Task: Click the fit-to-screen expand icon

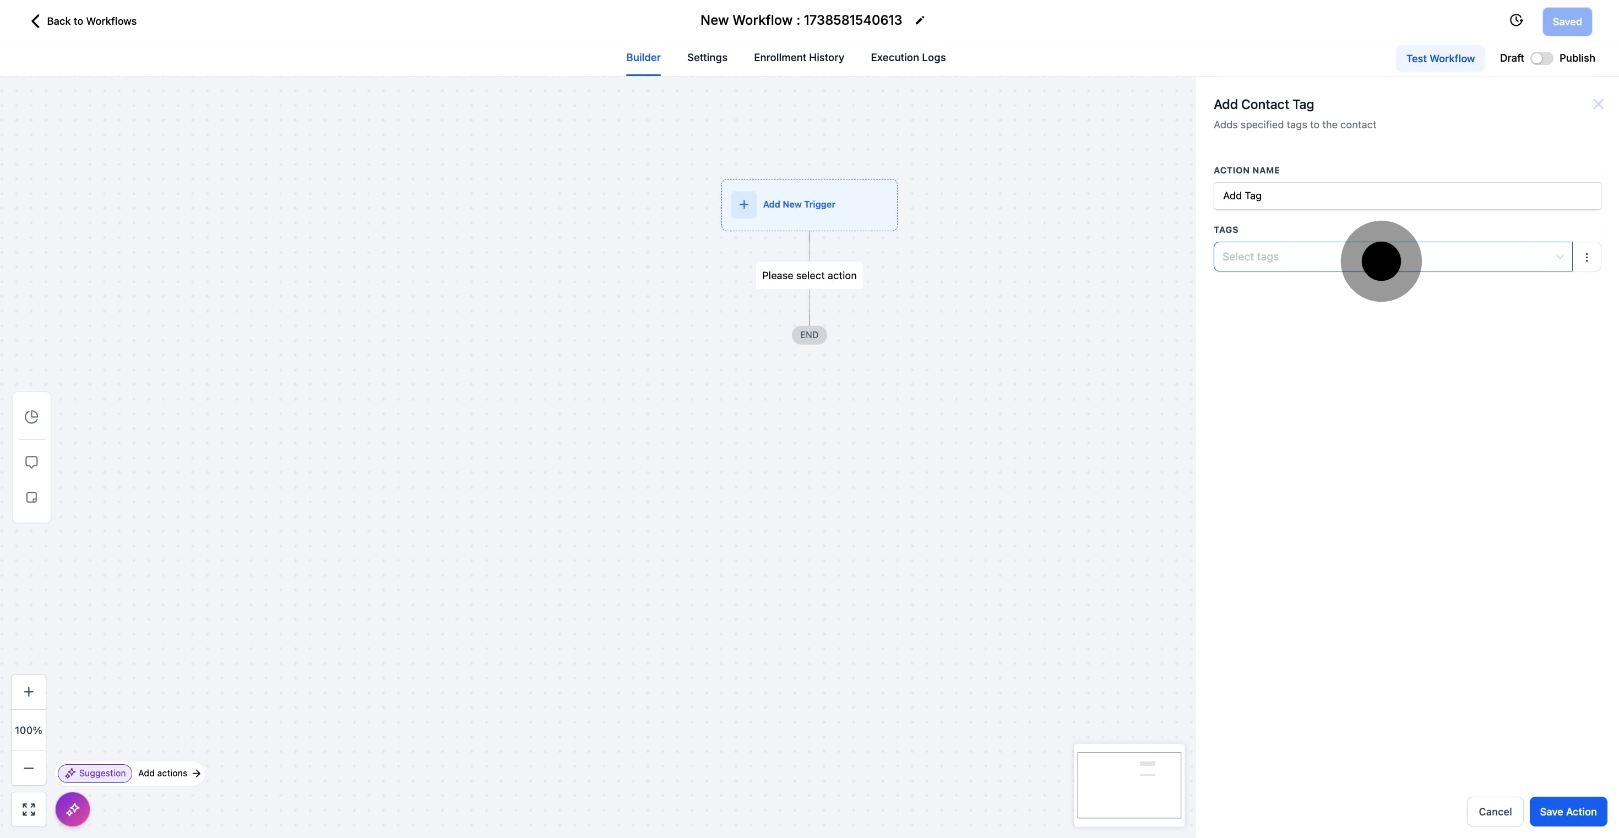Action: tap(29, 809)
